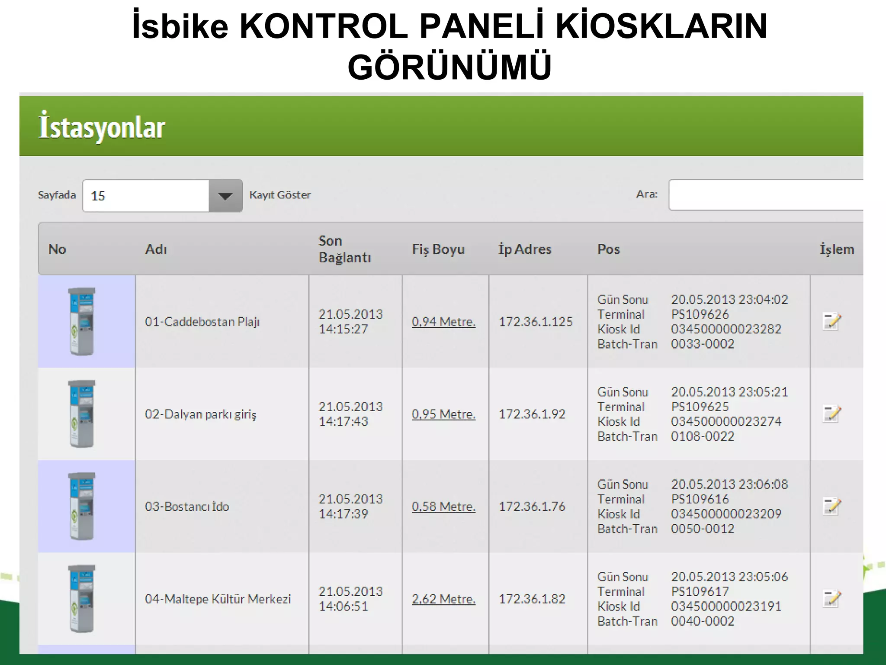Sort table by the No column header
The width and height of the screenshot is (886, 665).
tap(57, 249)
